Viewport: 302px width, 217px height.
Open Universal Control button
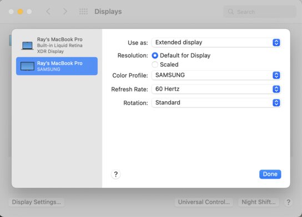point(204,202)
